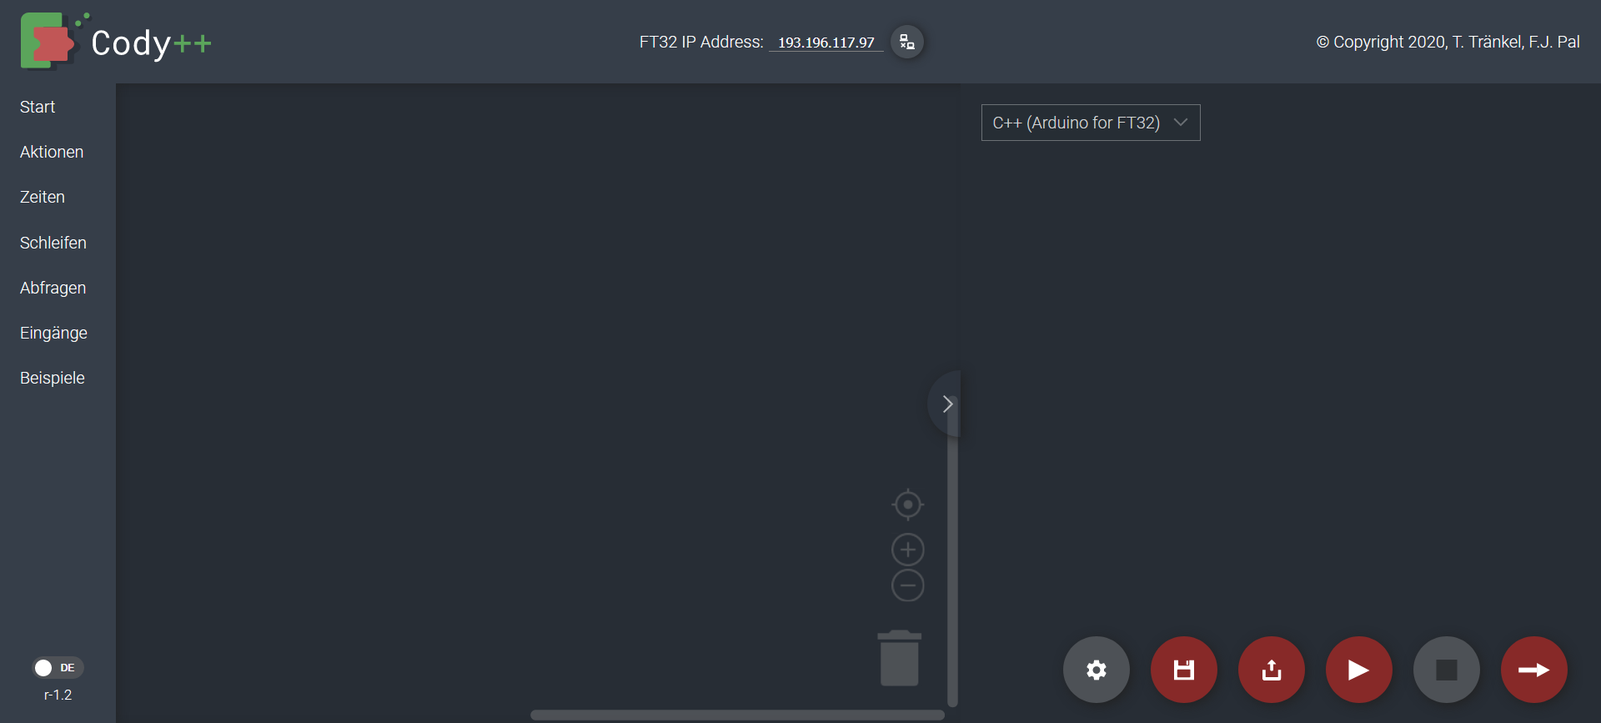Viewport: 1601px width, 723px height.
Task: Click the FT32 IP address field
Action: [x=826, y=42]
